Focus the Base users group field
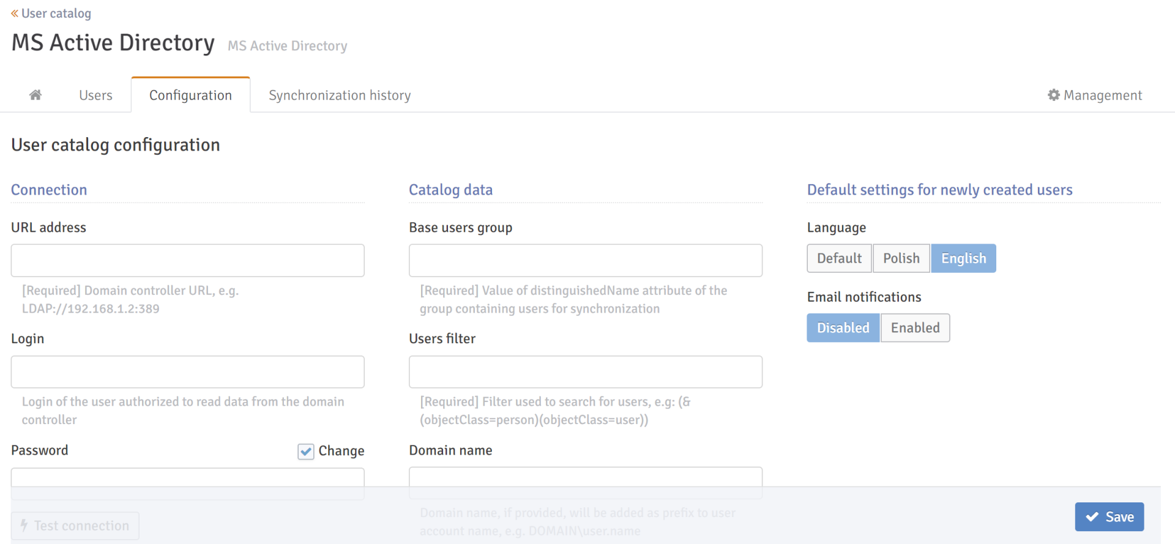This screenshot has width=1175, height=544. coord(586,261)
